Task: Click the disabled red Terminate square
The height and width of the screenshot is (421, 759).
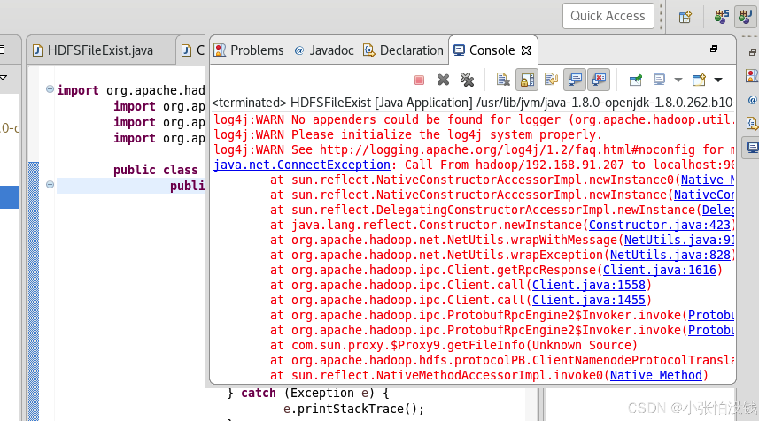Action: pyautogui.click(x=419, y=80)
